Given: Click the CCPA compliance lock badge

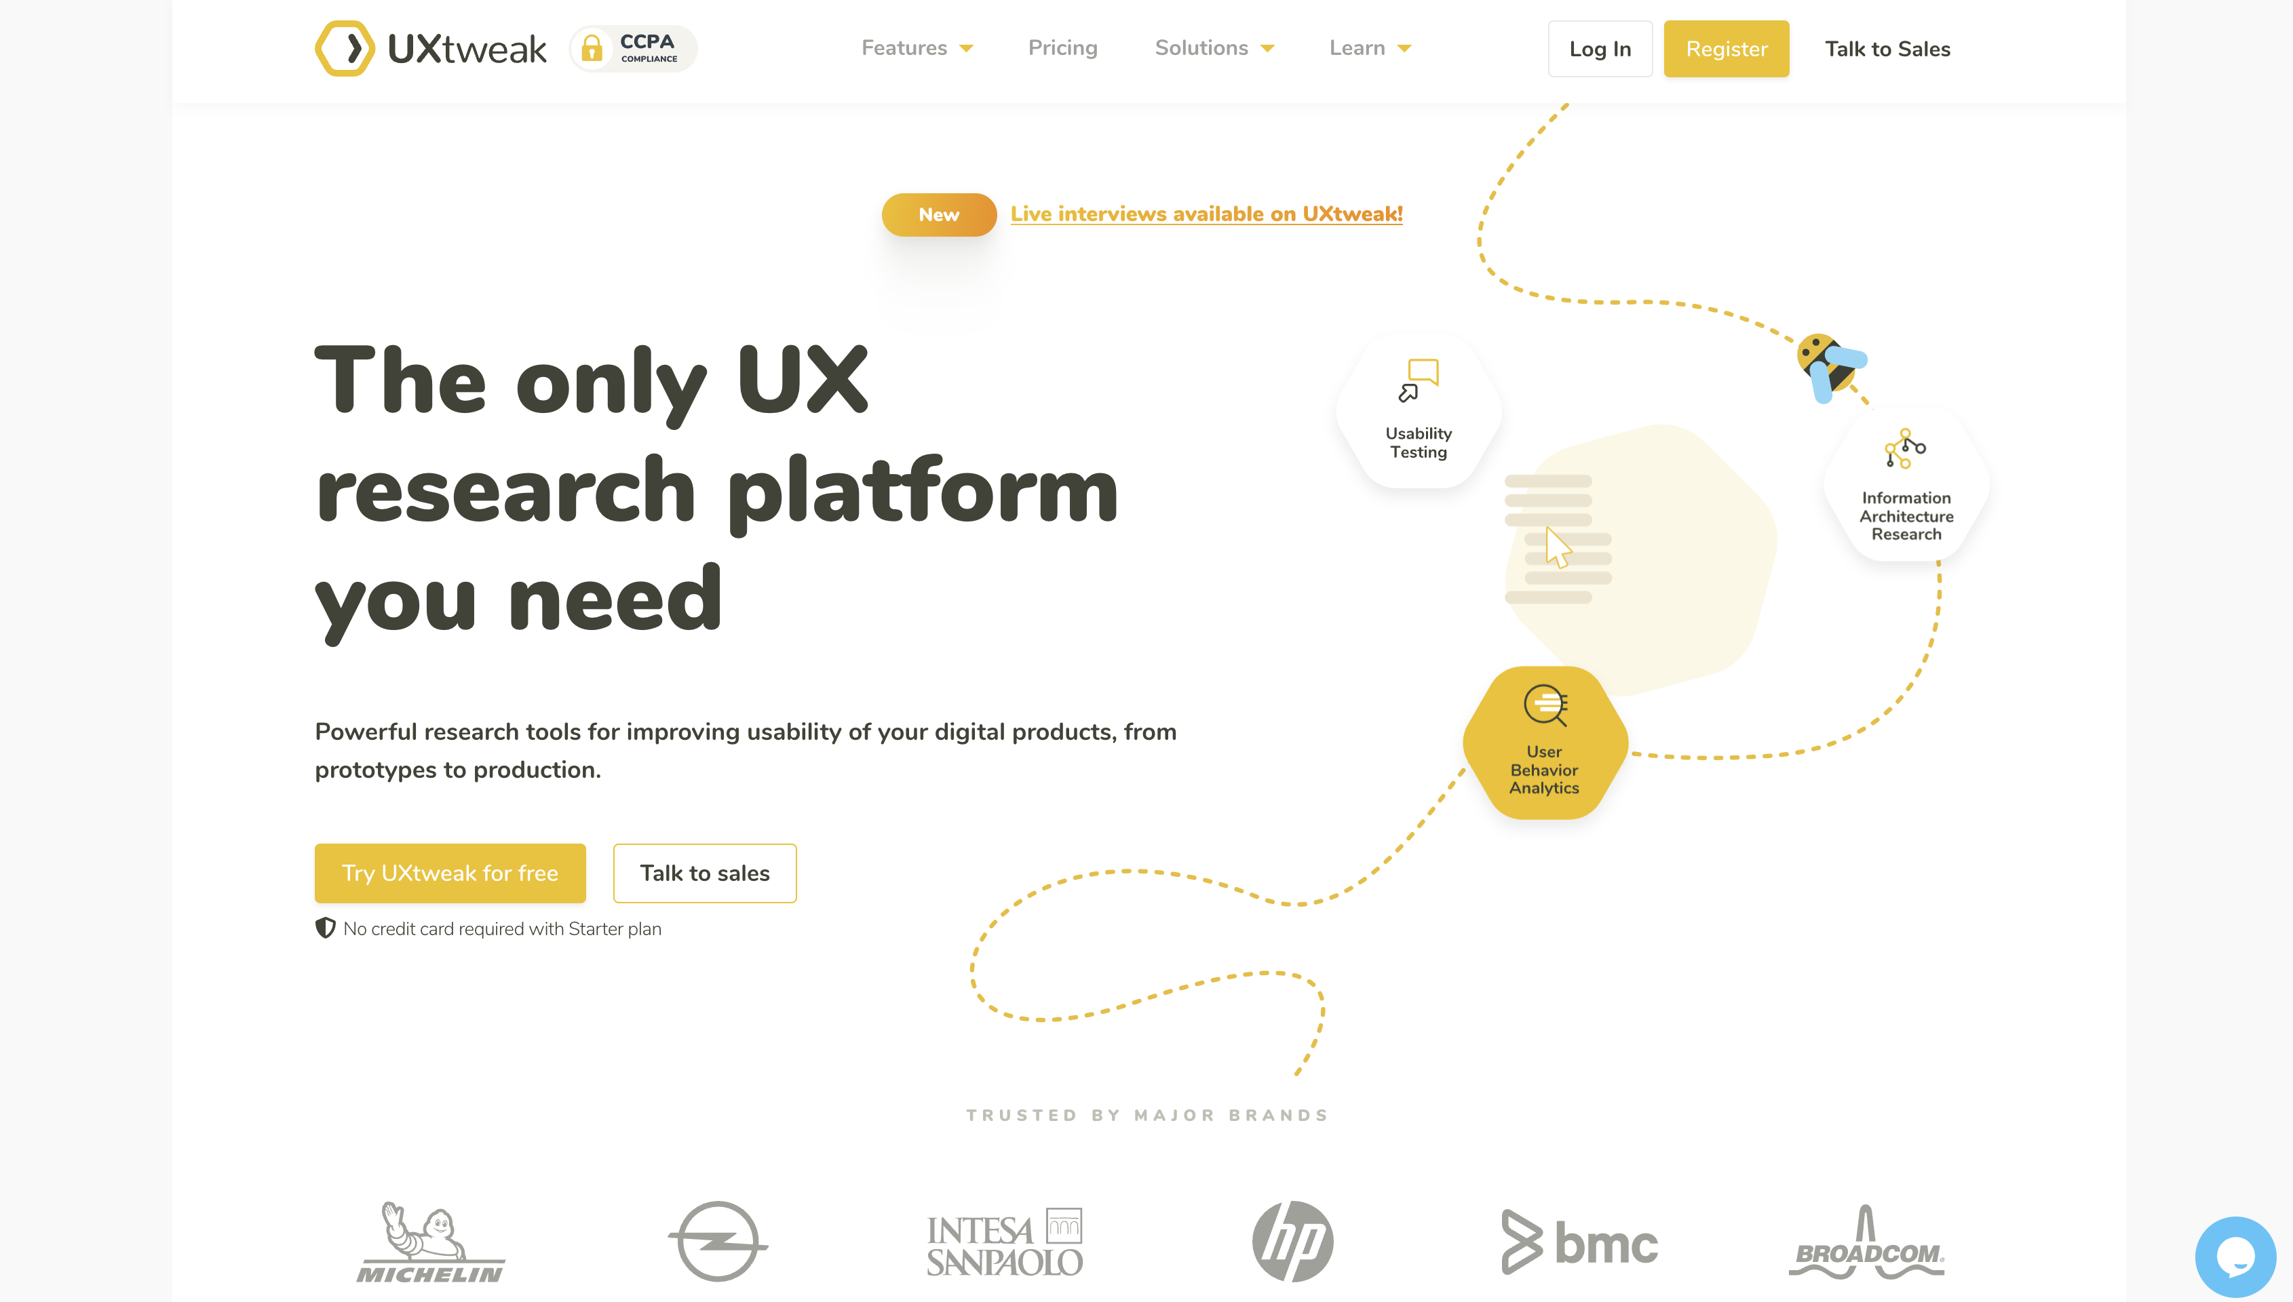Looking at the screenshot, I should coord(633,48).
